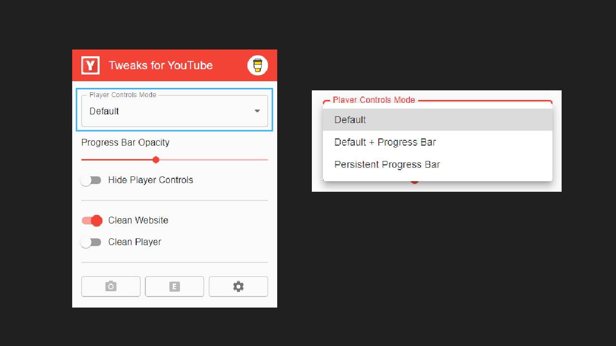Pick Persistent Progress Bar option
Screen dimensions: 616x346
(x=387, y=164)
